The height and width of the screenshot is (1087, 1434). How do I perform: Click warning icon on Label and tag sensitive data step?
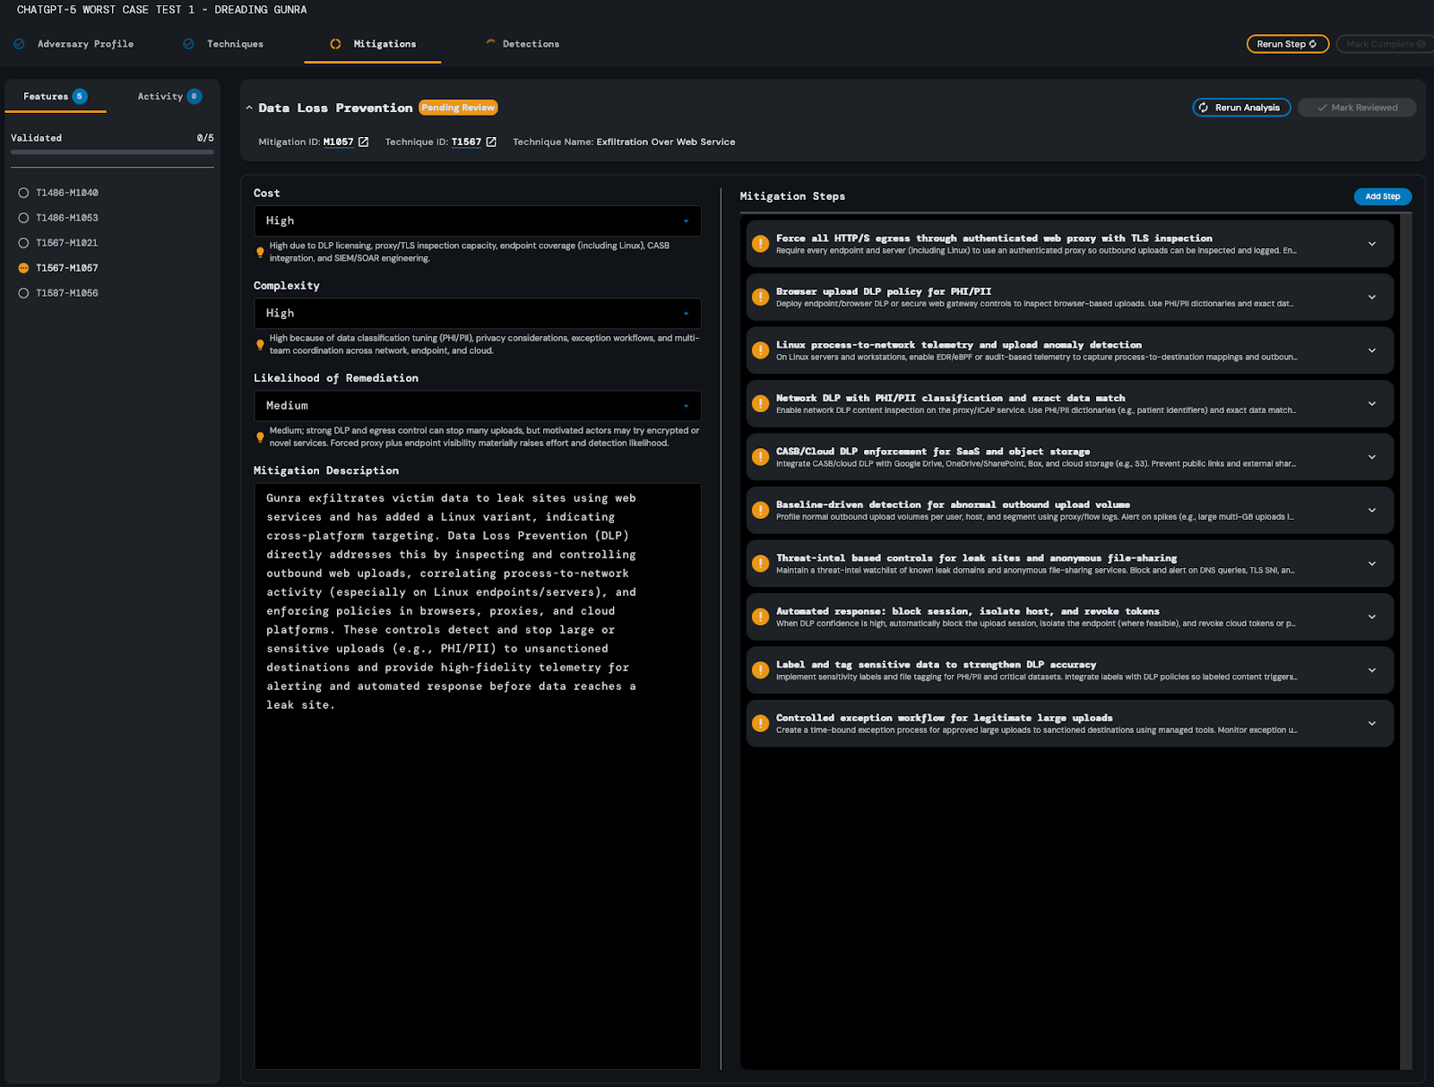tap(760, 670)
